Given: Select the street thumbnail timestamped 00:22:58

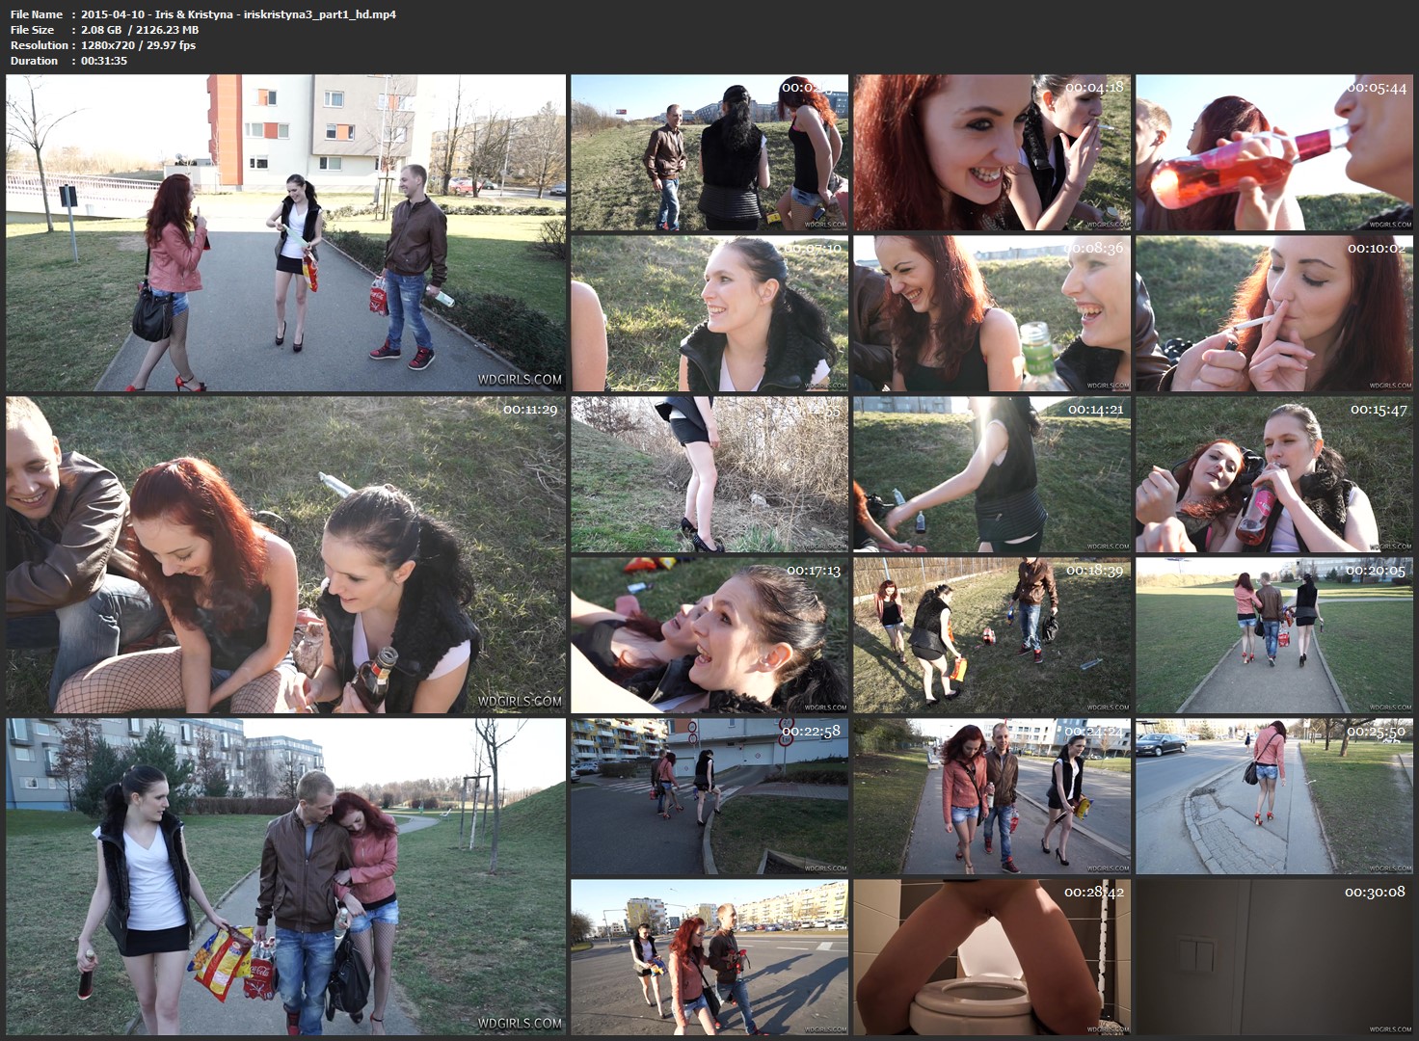Looking at the screenshot, I should [x=709, y=796].
